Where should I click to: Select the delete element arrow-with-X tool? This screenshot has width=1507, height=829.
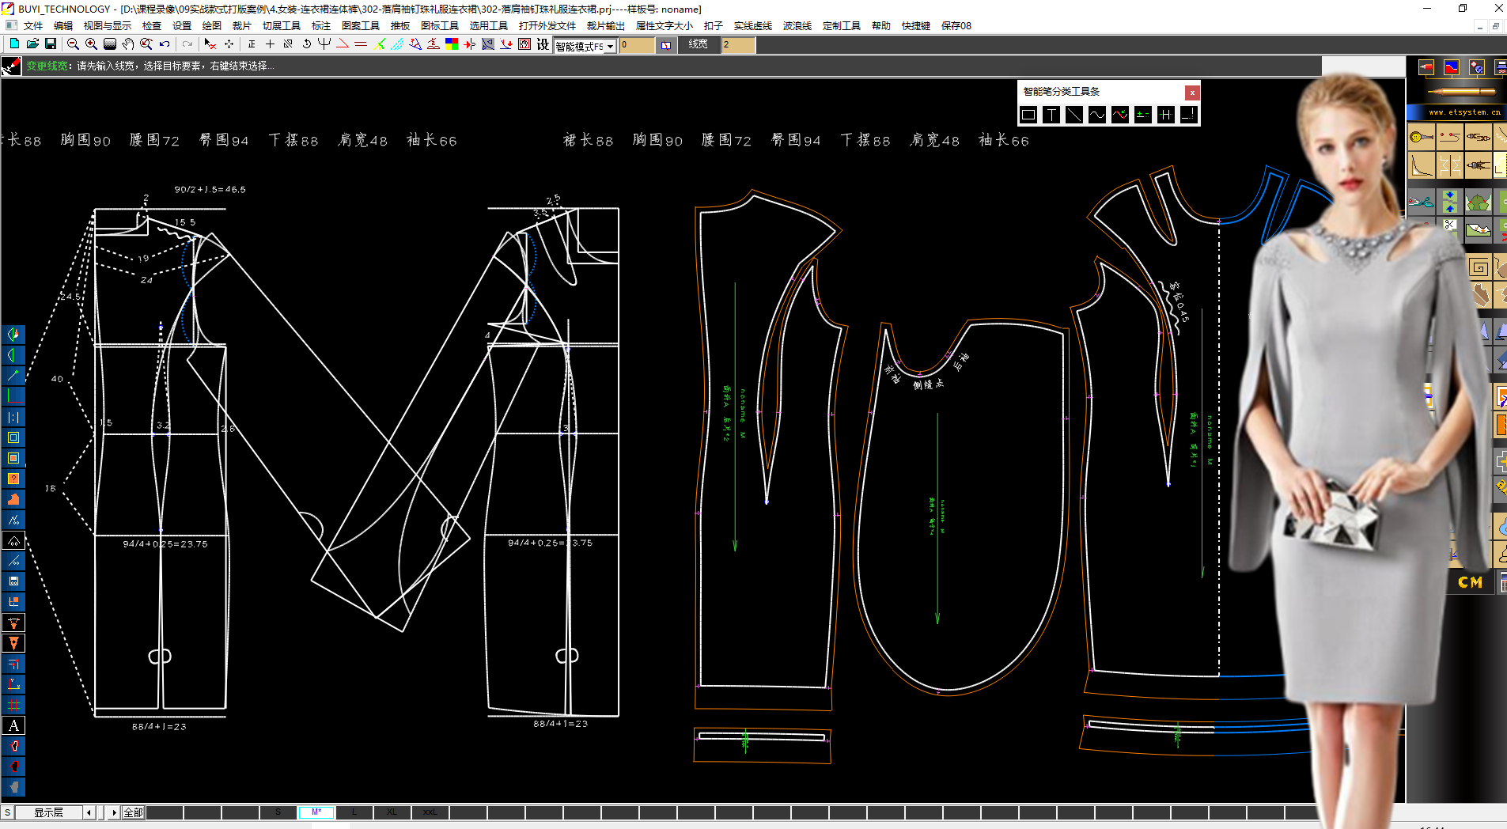click(x=210, y=44)
